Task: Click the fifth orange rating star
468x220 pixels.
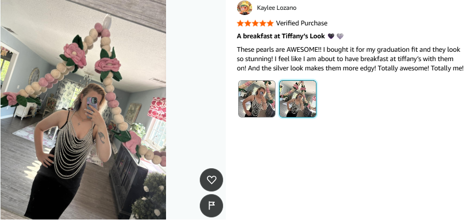Action: click(270, 23)
